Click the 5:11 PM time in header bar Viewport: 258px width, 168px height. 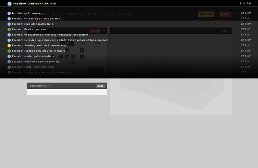pyautogui.click(x=245, y=3)
